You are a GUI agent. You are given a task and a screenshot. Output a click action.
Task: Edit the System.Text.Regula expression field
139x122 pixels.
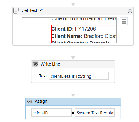point(95,113)
